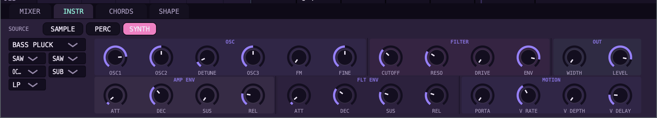Switch to the MIXER tab
657x118 pixels.
pos(30,11)
